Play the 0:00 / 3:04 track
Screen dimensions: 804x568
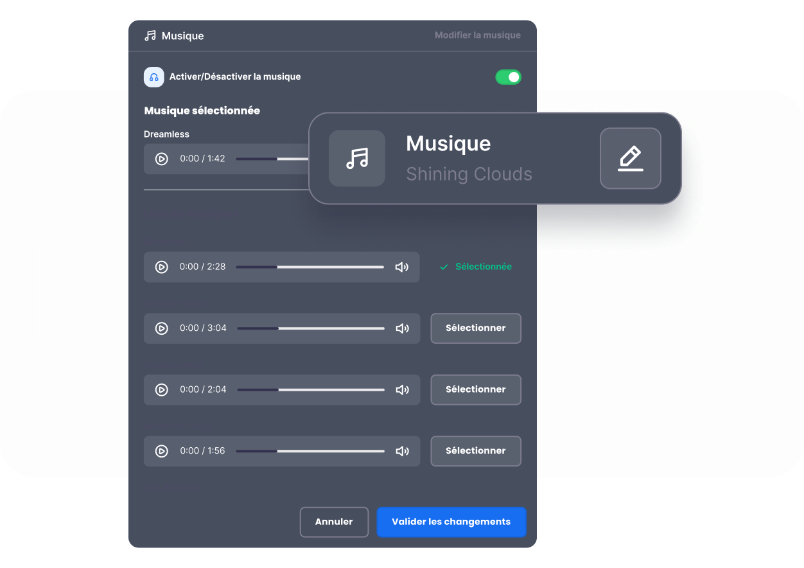[x=162, y=328]
